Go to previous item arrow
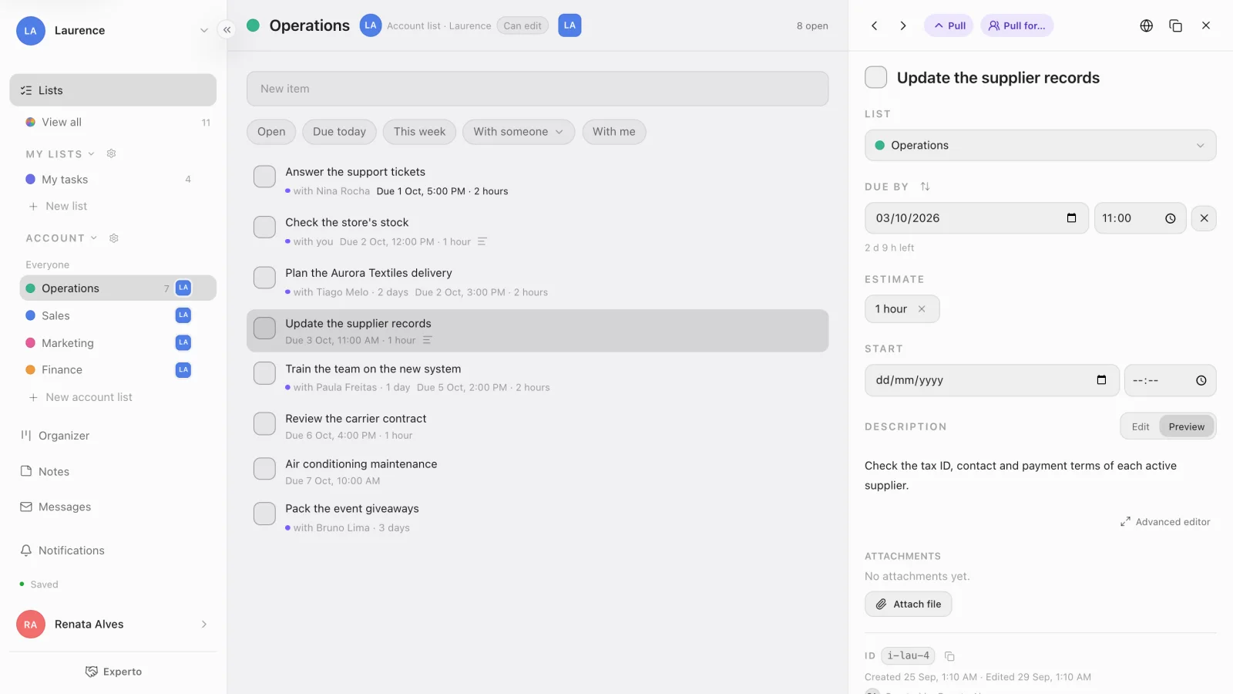 tap(875, 25)
